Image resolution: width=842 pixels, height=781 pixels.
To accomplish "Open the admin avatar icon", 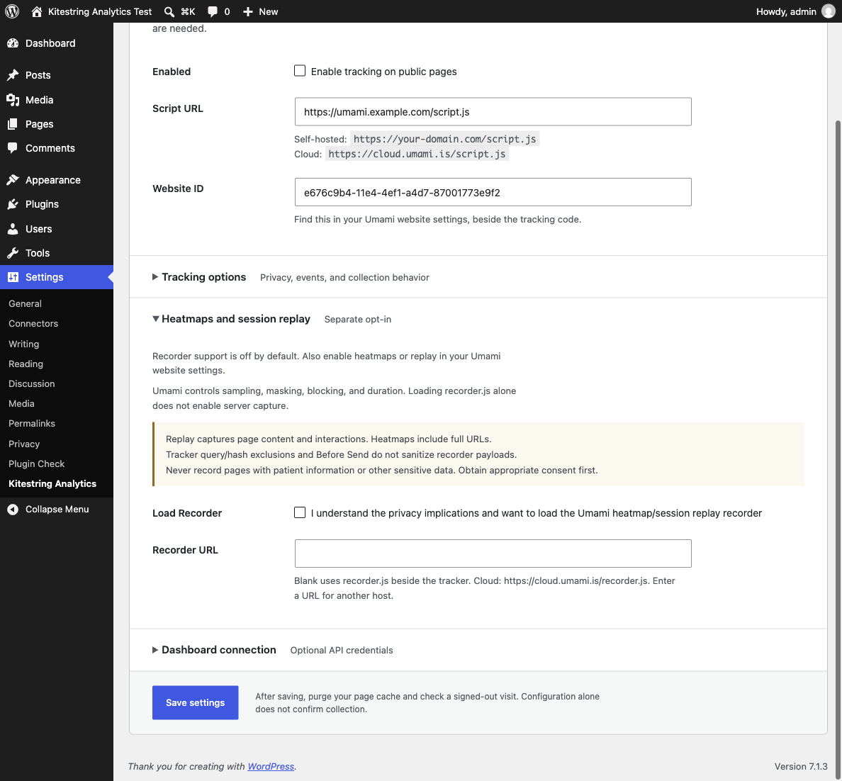I will [829, 11].
